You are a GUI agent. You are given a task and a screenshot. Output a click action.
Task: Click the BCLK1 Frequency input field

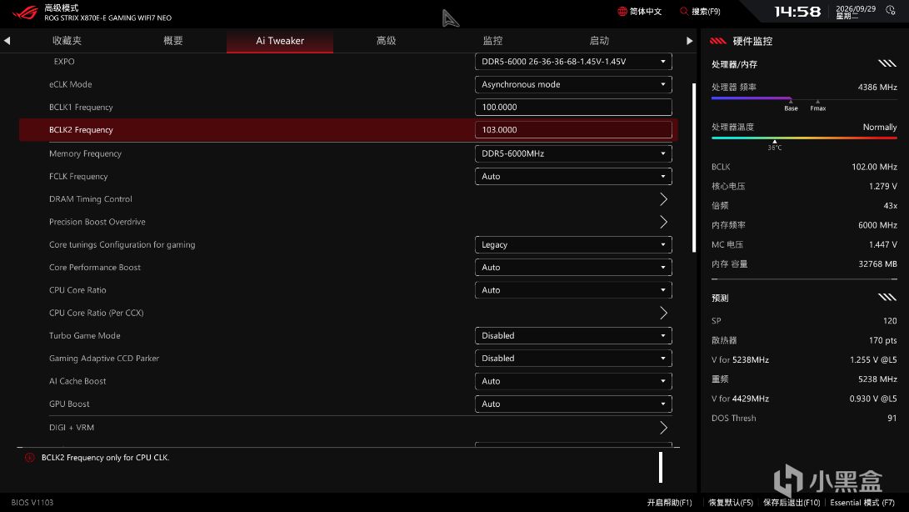coord(573,107)
